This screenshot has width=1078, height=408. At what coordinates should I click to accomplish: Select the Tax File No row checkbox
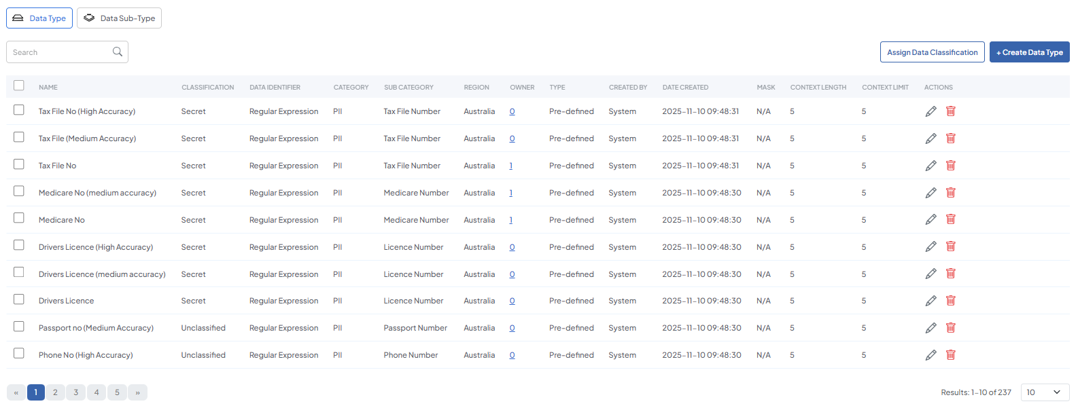click(19, 164)
